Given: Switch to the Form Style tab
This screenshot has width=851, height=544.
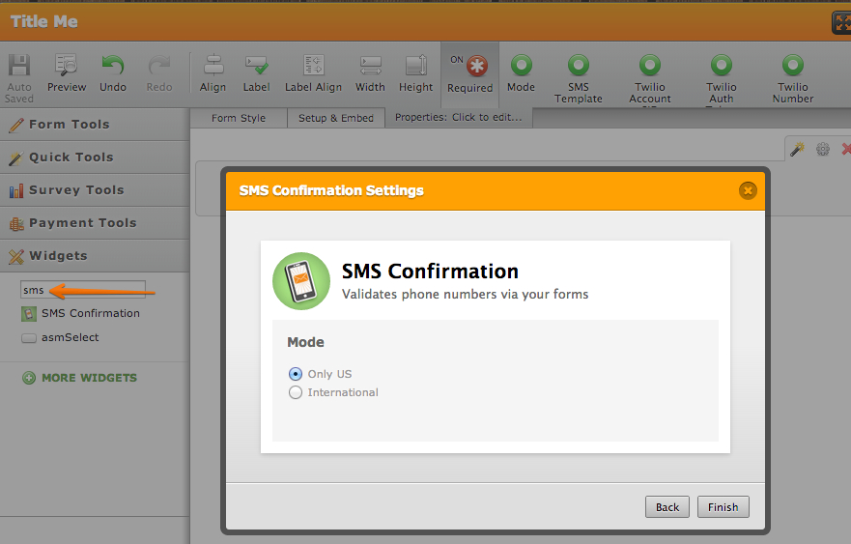Looking at the screenshot, I should 238,118.
